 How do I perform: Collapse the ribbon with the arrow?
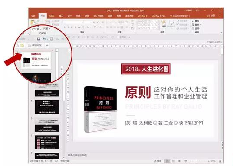(221, 33)
